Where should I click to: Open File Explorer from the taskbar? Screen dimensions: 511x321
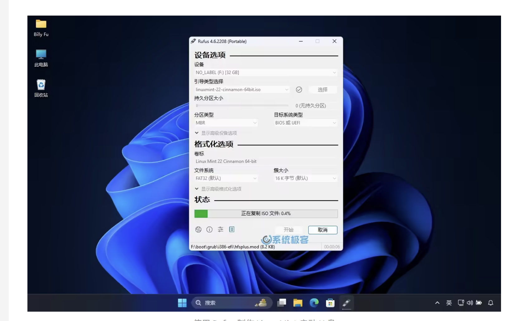tap(298, 303)
